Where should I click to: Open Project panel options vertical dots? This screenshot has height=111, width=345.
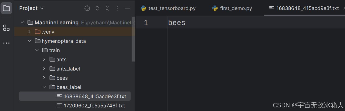[x=117, y=8]
